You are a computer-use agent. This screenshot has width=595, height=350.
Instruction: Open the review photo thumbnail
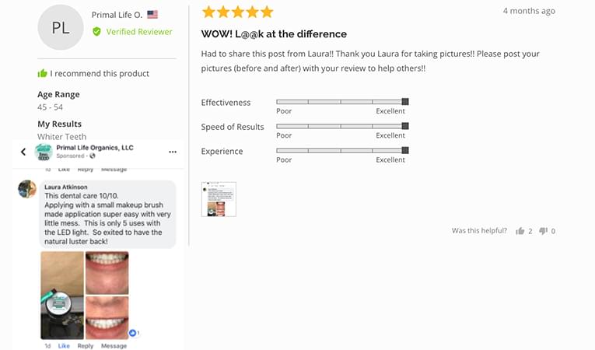point(219,199)
